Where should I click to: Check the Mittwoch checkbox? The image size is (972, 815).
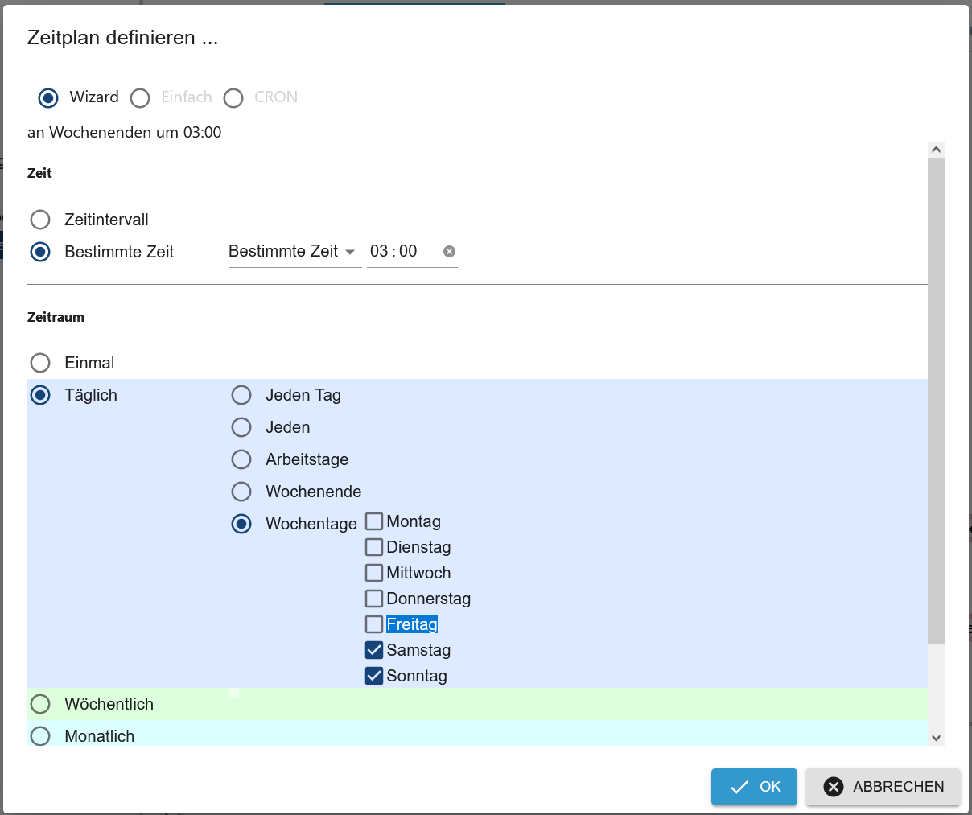click(x=374, y=573)
